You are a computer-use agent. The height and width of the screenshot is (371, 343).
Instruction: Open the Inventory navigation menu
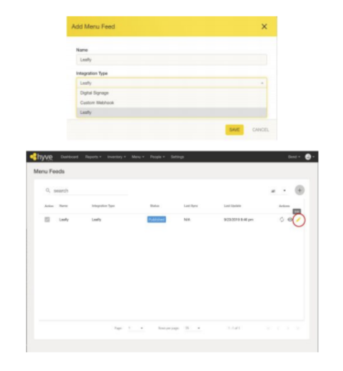[x=116, y=157]
